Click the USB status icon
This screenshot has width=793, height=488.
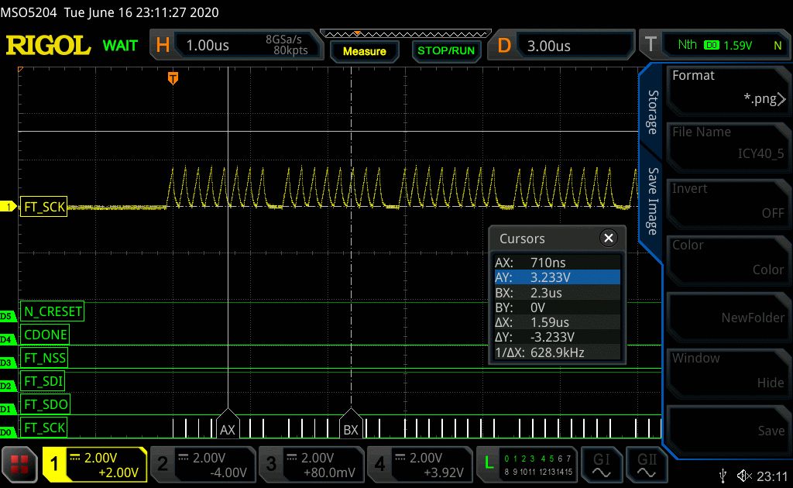coord(723,476)
